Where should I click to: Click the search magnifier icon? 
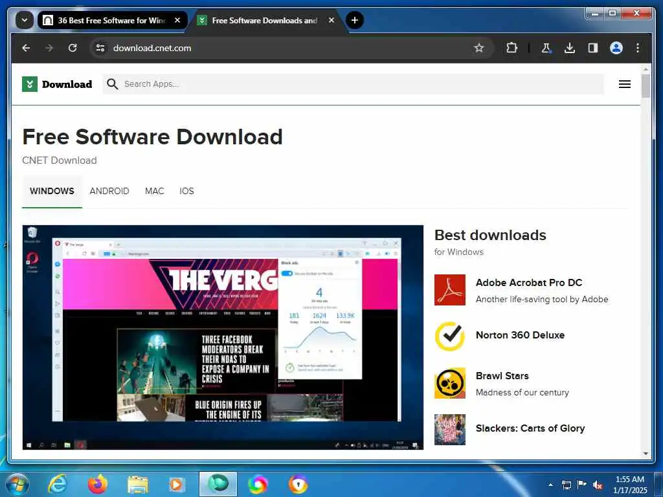click(112, 83)
